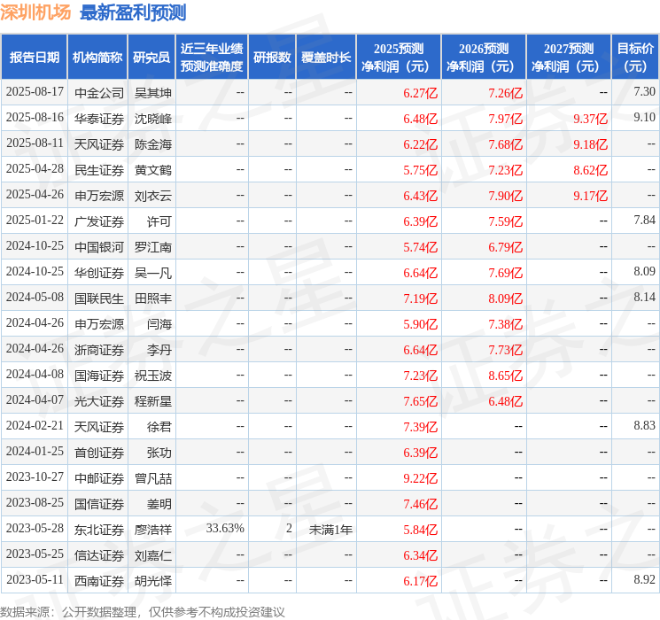
Task: Click the 研报数 column header
Action: [x=271, y=58]
